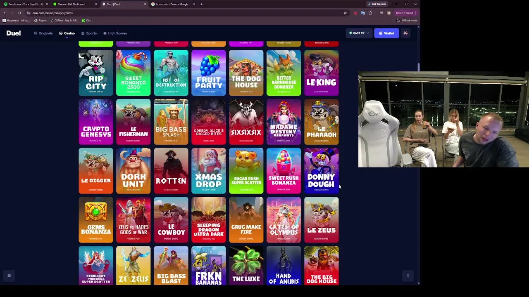This screenshot has width=529, height=297.
Task: Select the Zeus vs Hades slot
Action: 133,220
